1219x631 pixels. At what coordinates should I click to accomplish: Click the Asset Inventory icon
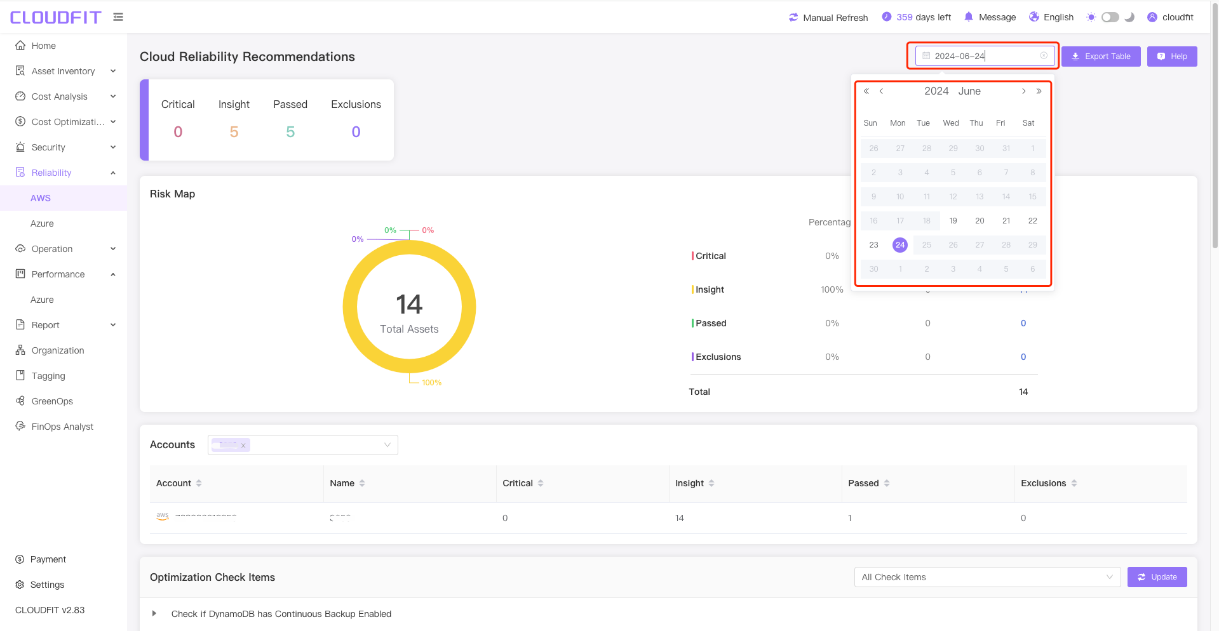click(x=20, y=71)
